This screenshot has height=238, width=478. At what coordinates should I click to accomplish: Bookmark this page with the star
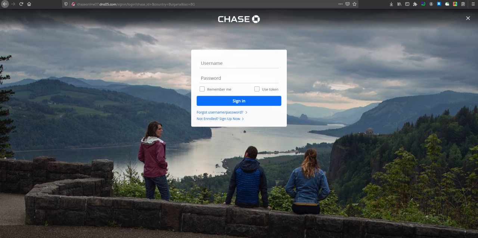pos(354,4)
